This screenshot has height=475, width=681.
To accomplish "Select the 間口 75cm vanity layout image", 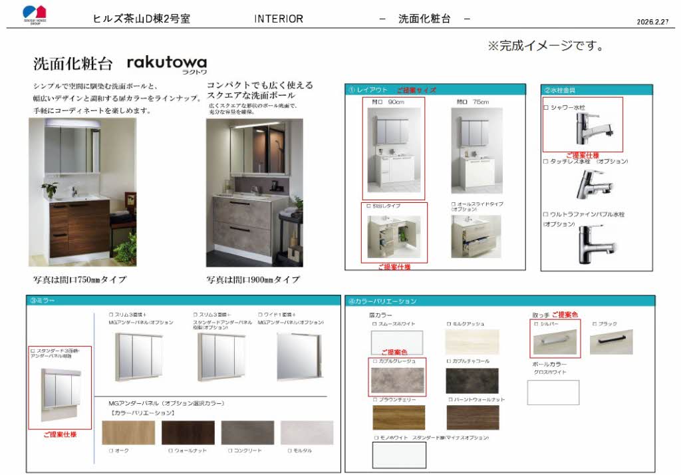I will [477, 150].
